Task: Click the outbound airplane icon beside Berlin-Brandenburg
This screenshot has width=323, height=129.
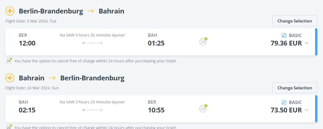Action: 10,11
